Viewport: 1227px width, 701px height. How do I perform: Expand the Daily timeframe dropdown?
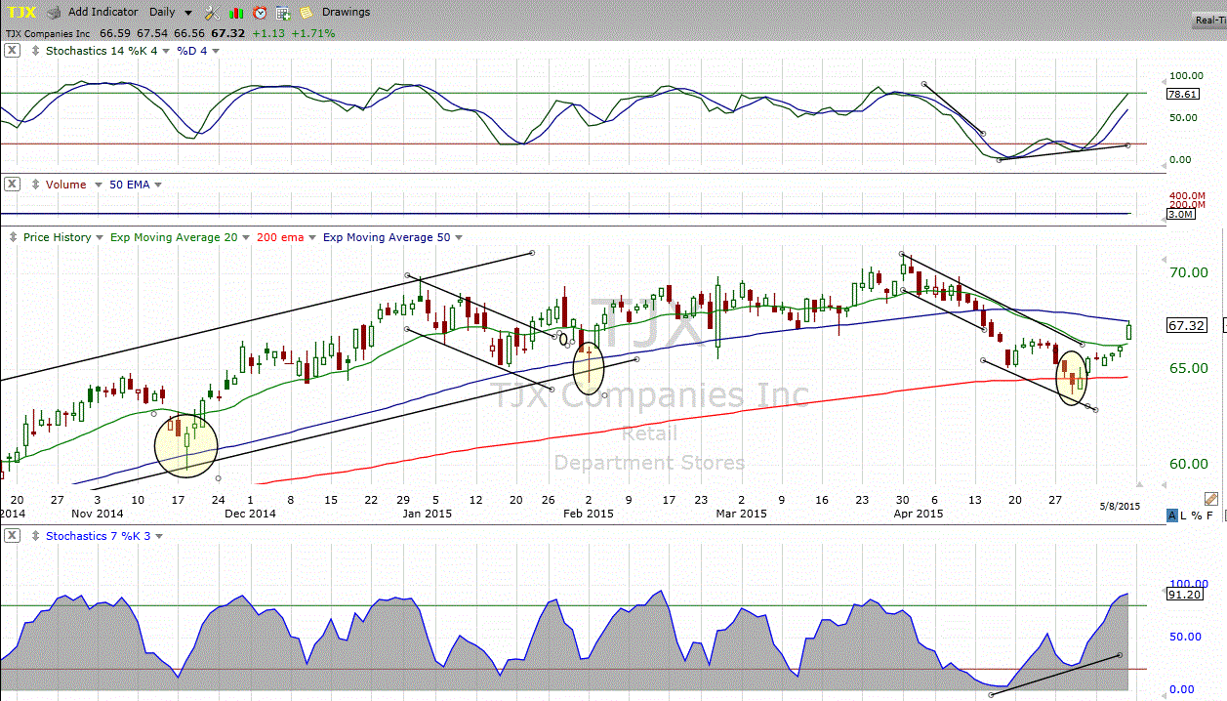point(187,13)
